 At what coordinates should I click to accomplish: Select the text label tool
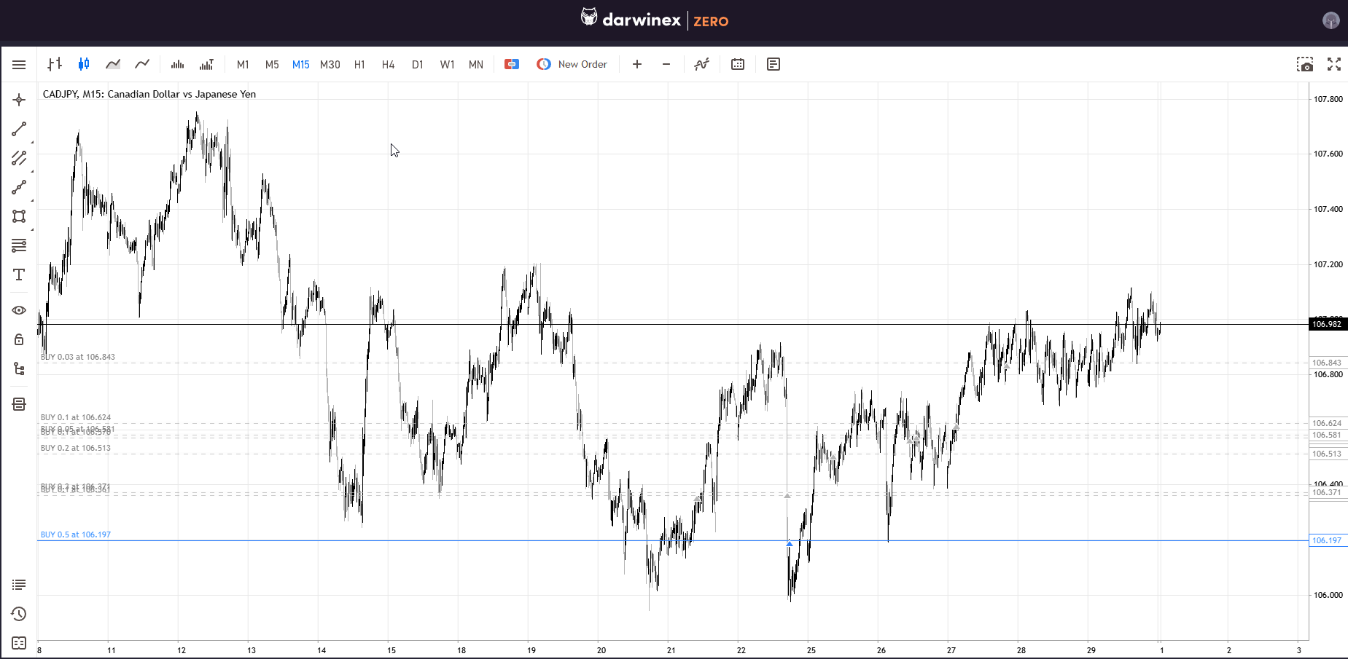(19, 275)
